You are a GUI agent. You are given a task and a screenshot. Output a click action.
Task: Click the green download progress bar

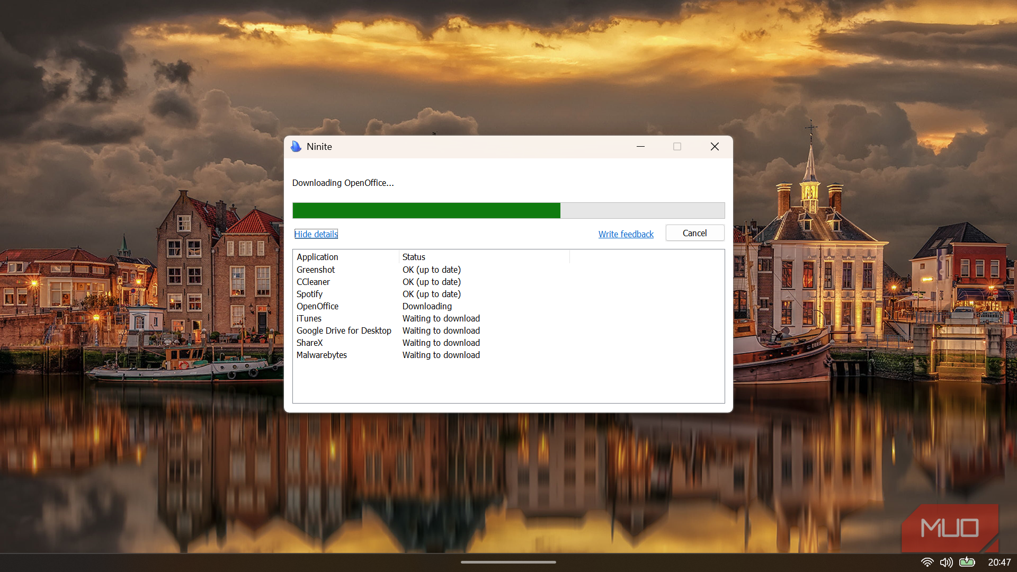(x=508, y=210)
